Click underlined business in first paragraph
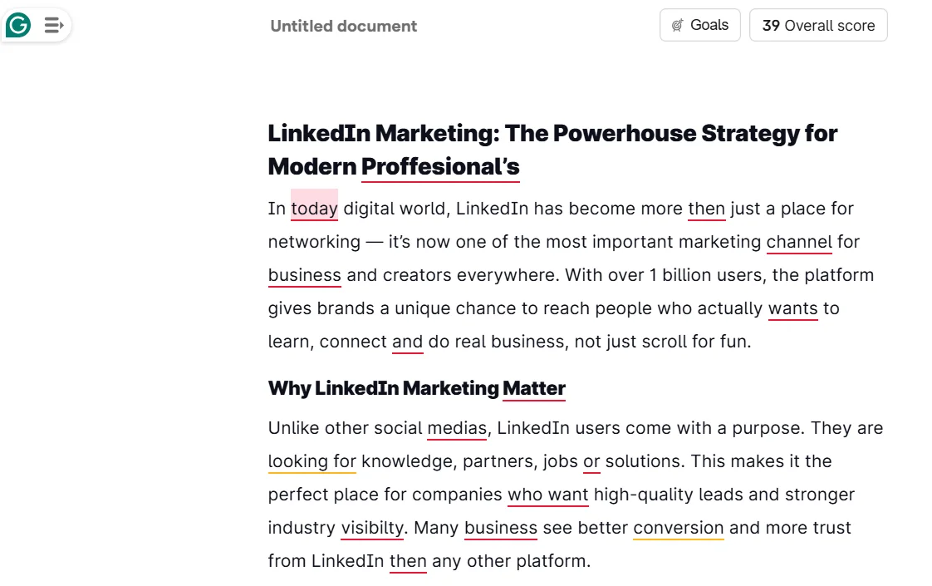 pyautogui.click(x=304, y=275)
